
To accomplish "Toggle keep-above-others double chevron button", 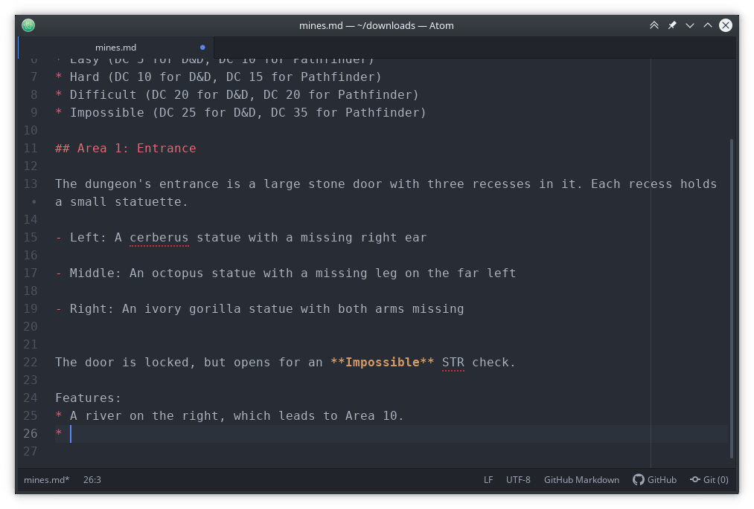I will point(654,25).
